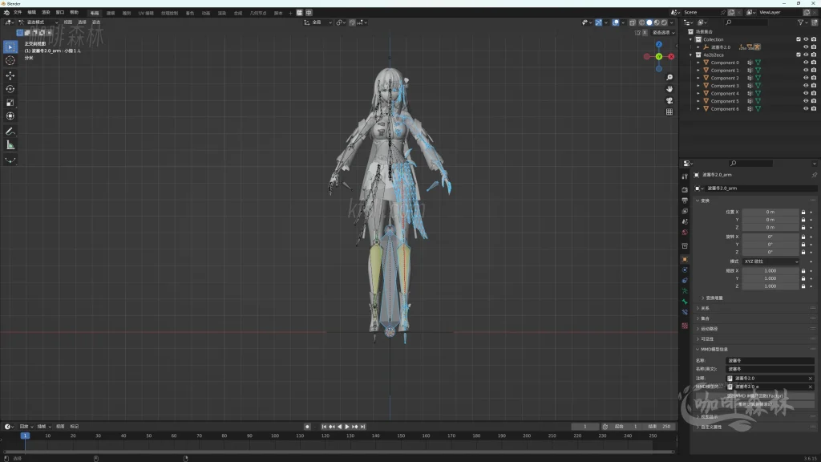Open the World properties tab
The image size is (821, 462).
point(685,233)
